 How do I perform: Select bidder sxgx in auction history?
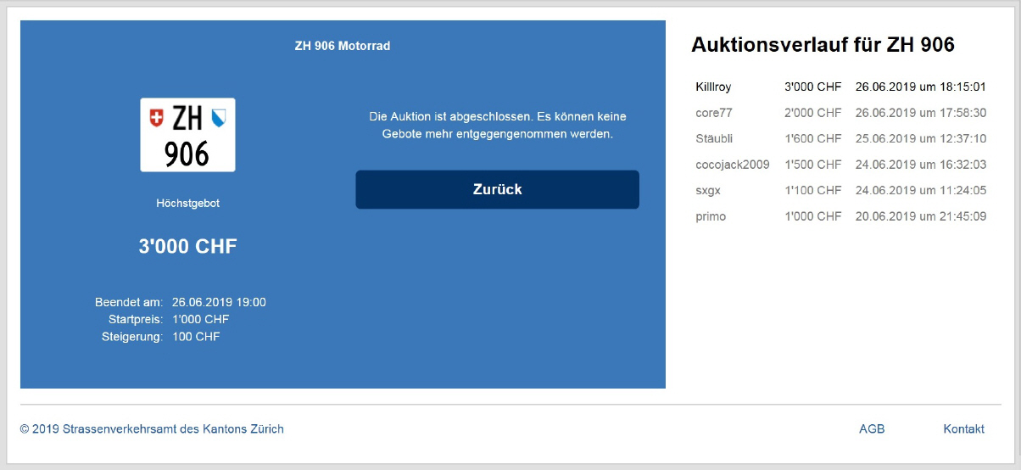[x=708, y=190]
